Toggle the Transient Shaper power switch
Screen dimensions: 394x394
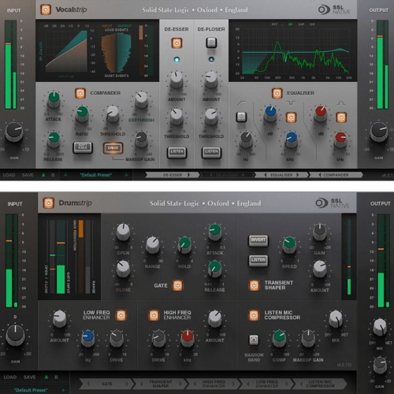[254, 285]
